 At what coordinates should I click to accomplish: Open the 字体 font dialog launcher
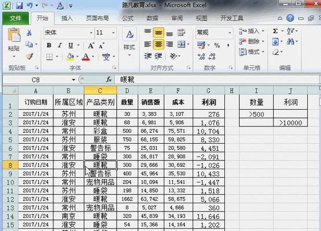[115, 68]
